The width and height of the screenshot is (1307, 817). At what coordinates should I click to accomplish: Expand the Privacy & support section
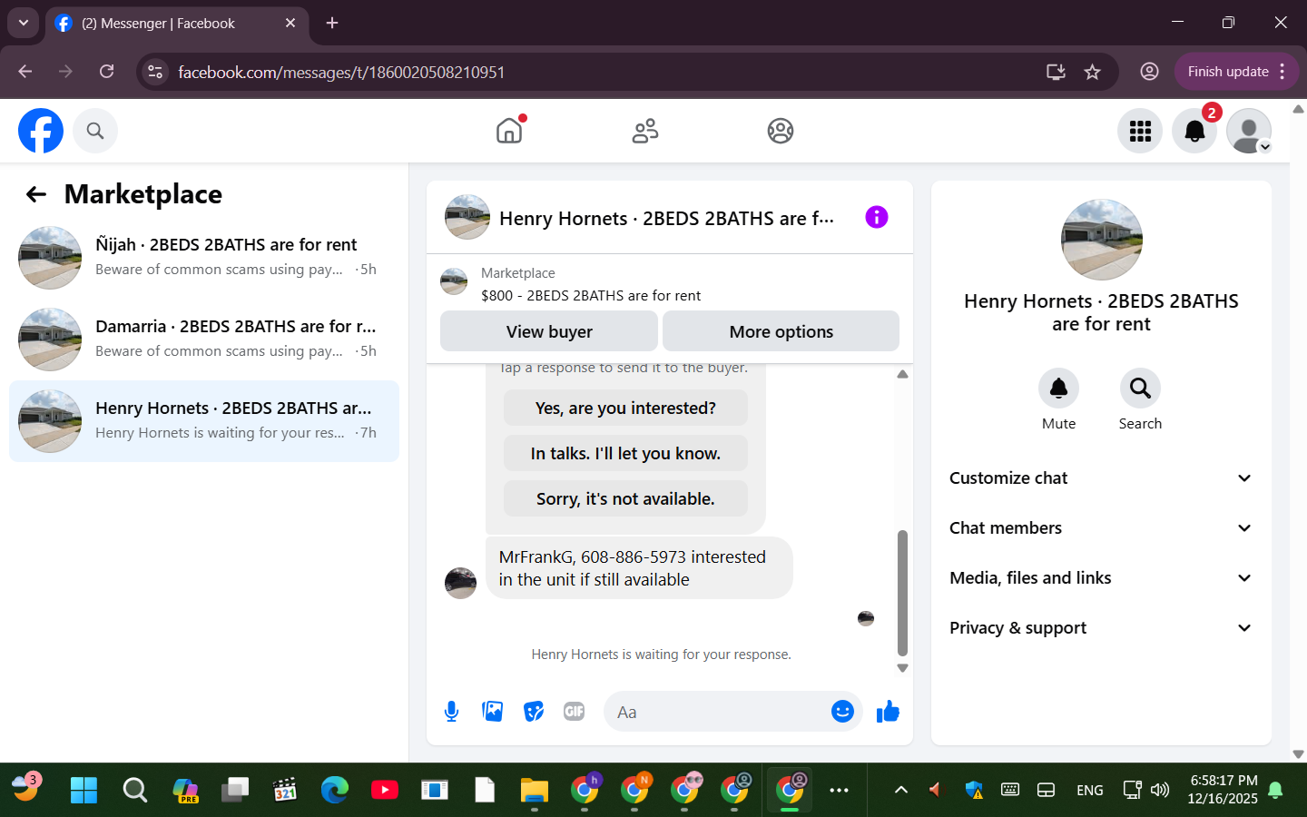(x=1101, y=628)
